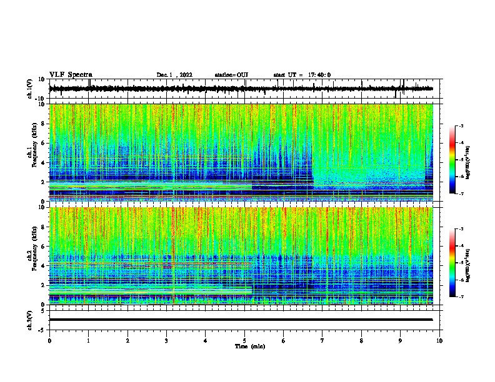Viewport: 495px width, 382px height.
Task: Click the ch.2 spectrogram color scale bar
Action: point(452,263)
